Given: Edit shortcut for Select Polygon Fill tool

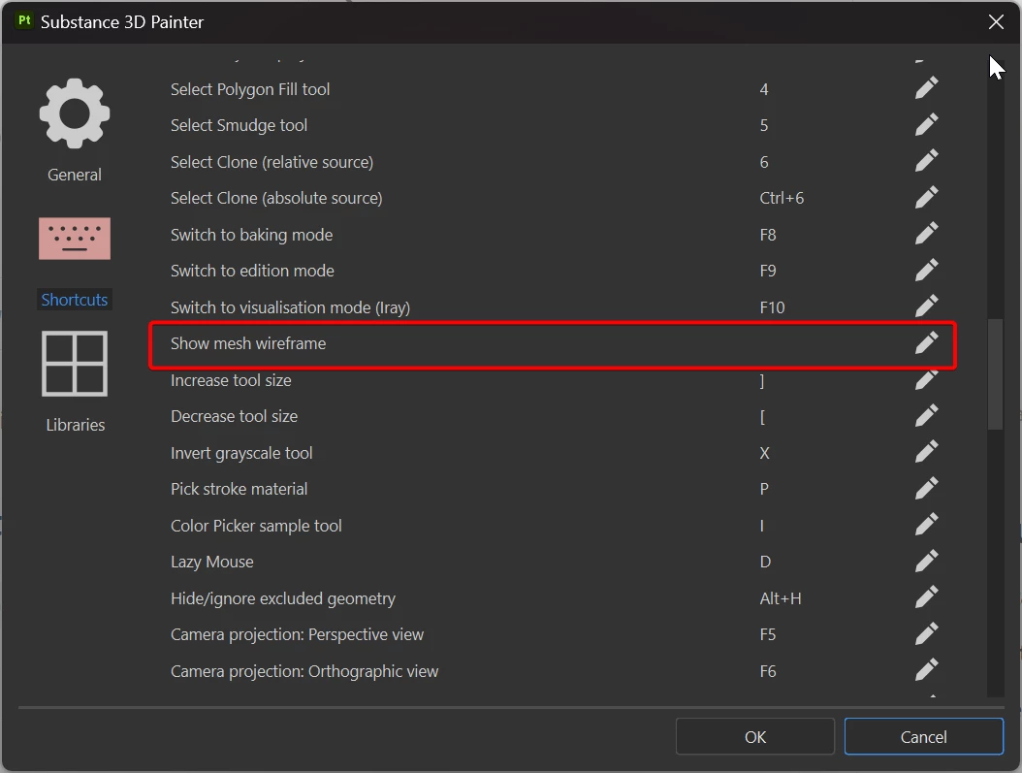Looking at the screenshot, I should pyautogui.click(x=926, y=88).
